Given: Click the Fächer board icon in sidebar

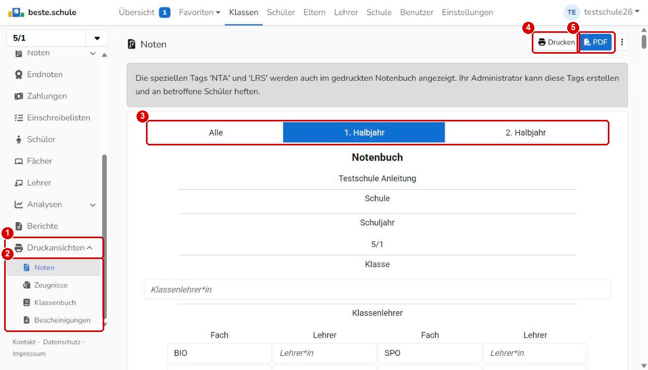Looking at the screenshot, I should point(19,162).
